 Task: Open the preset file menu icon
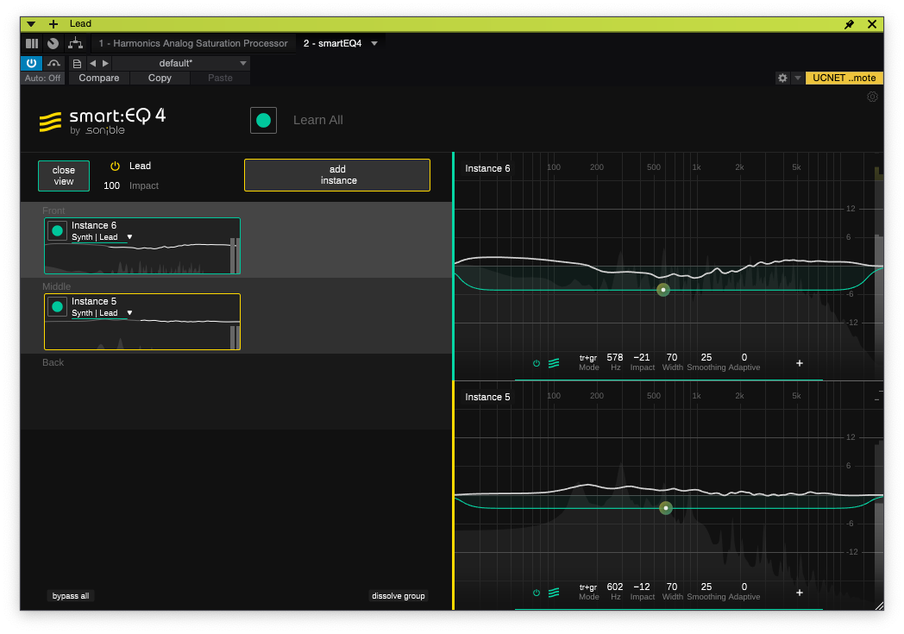pyautogui.click(x=77, y=64)
